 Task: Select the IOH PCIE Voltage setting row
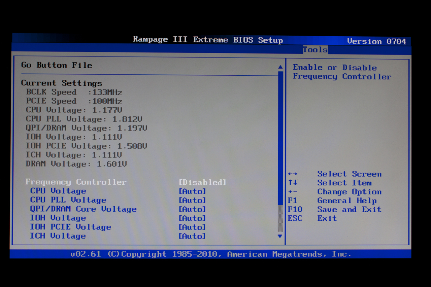coord(70,227)
